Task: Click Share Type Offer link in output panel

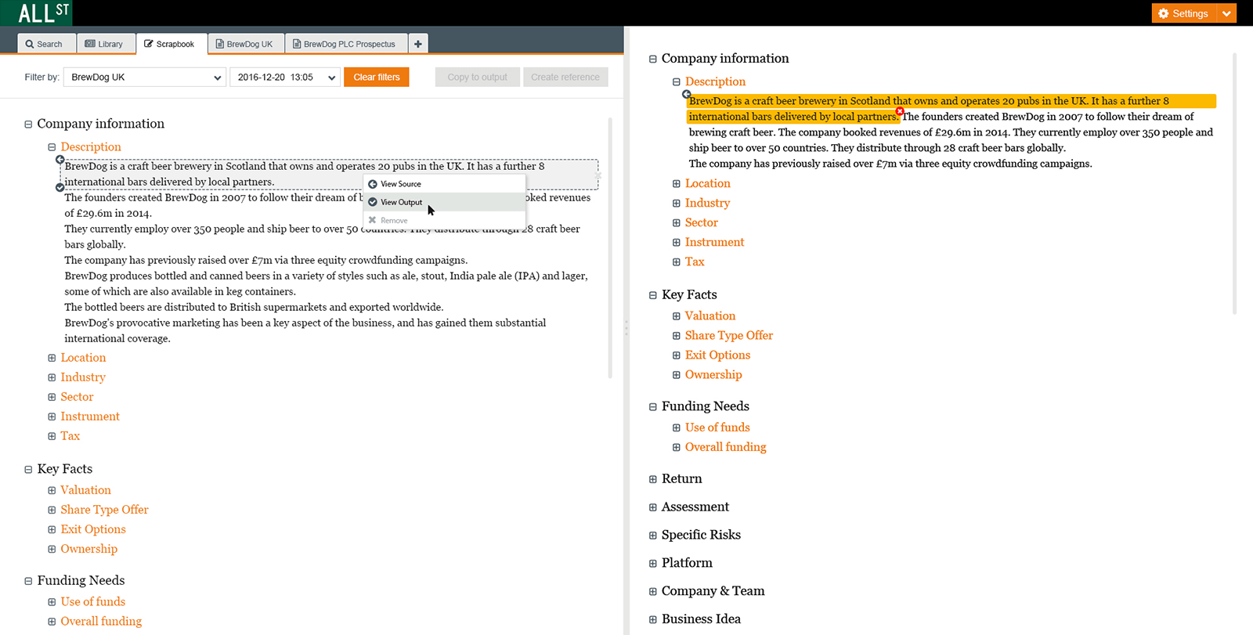Action: tap(729, 335)
